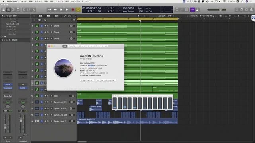Mute track 1 Chord
Image resolution: width=255 pixels, height=143 pixels.
[45, 26]
